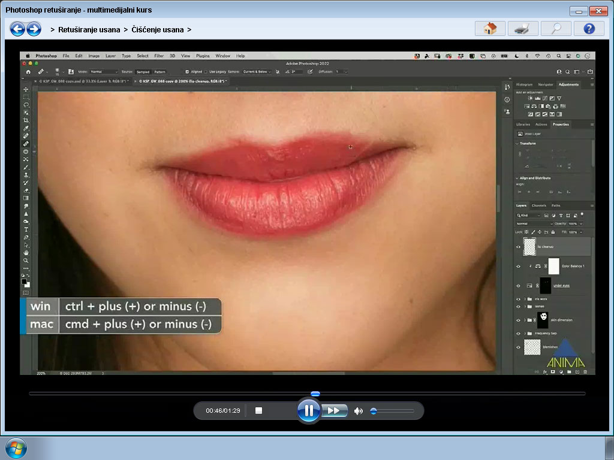
Task: Add a Brightness/Contrast adjustment
Action: click(530, 98)
